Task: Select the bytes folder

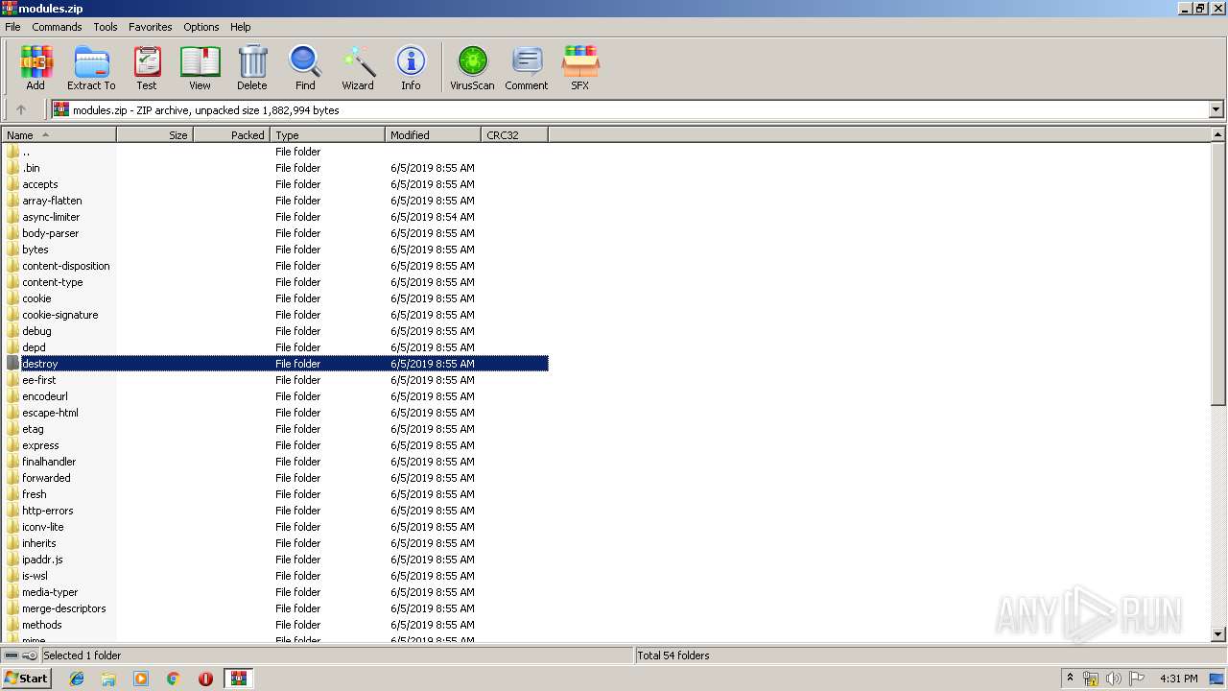Action: [275, 250]
